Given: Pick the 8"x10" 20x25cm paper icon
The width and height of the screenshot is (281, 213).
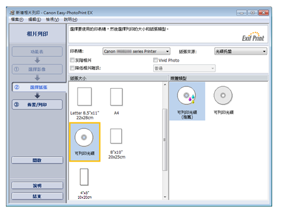Looking at the screenshot, I should pyautogui.click(x=116, y=136).
